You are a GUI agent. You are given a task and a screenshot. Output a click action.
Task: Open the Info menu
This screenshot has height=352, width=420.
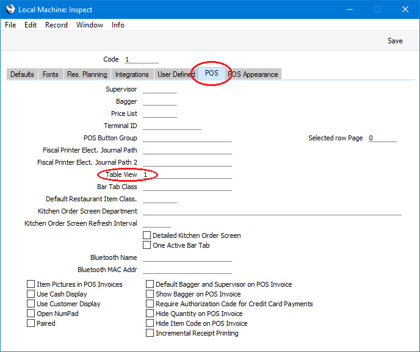(118, 25)
